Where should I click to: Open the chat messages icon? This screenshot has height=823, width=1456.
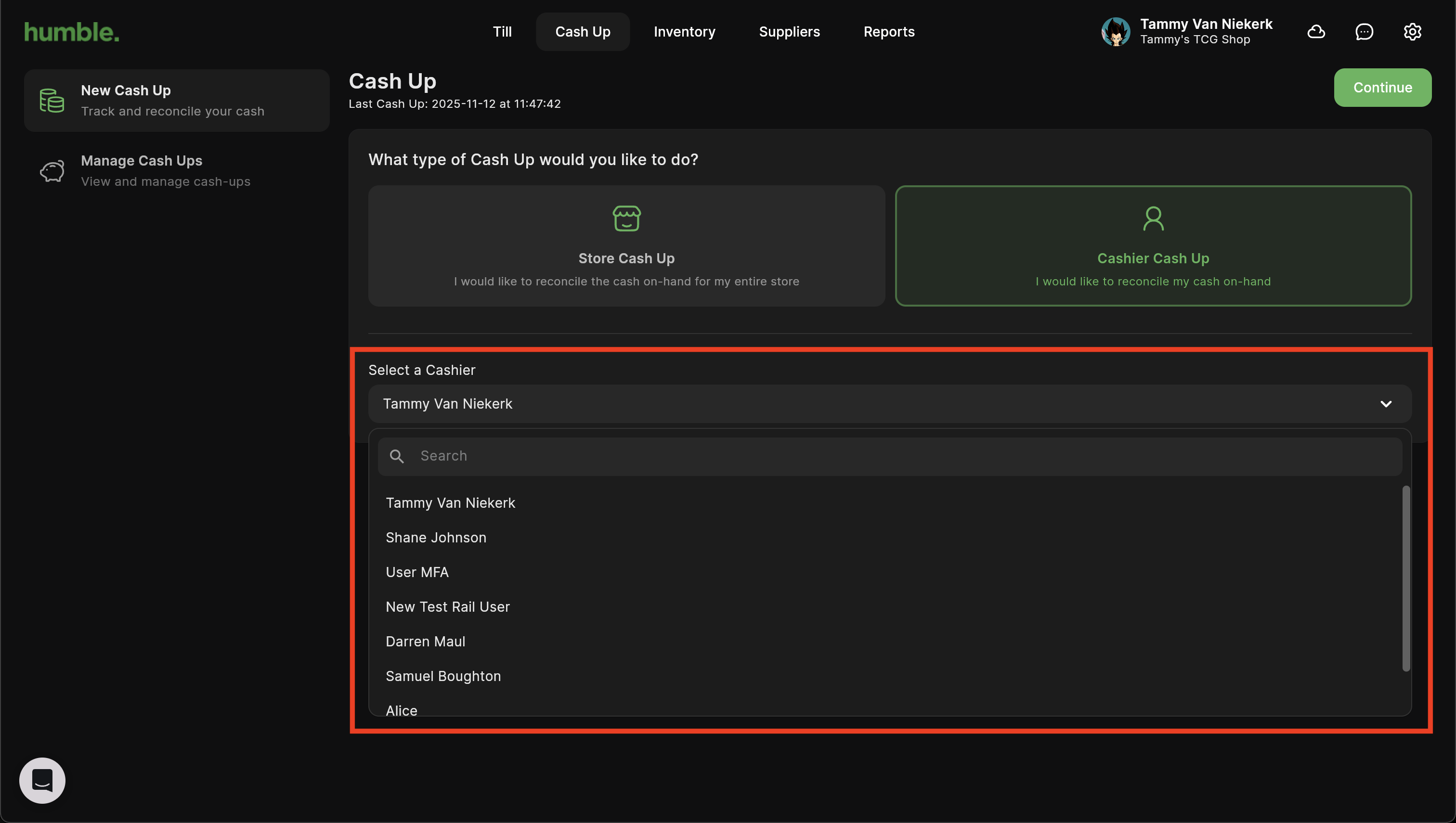(1364, 32)
